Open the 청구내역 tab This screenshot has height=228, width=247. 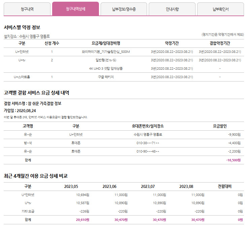tap(27, 9)
